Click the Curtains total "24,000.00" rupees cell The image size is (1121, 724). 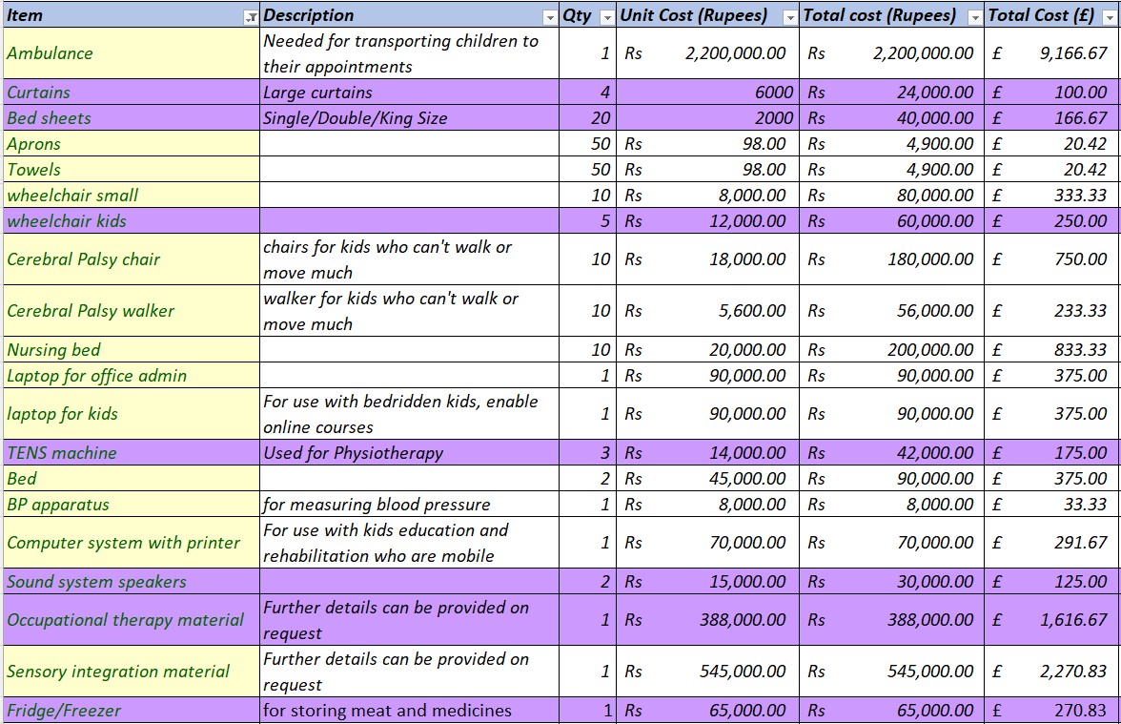tap(891, 93)
